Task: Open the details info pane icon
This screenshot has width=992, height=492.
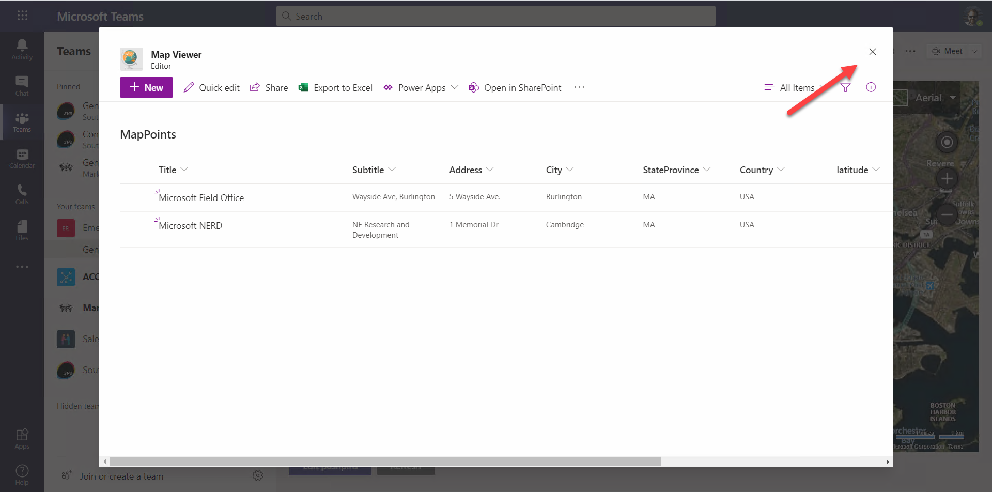Action: [871, 87]
